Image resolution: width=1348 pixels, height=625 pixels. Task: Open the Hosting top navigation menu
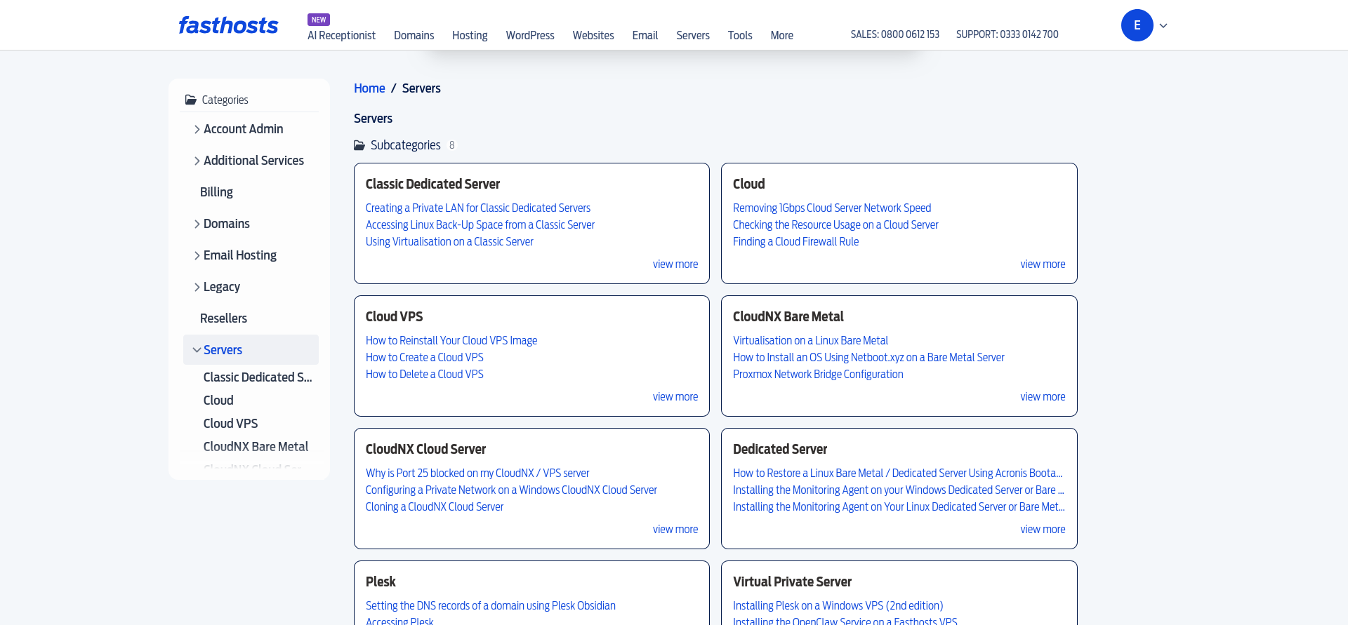point(470,35)
